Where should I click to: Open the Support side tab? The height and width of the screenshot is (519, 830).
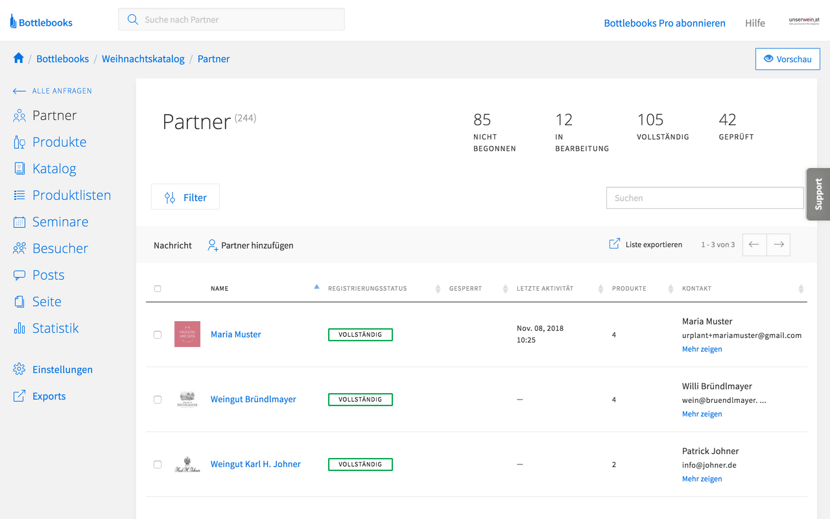[x=818, y=194]
